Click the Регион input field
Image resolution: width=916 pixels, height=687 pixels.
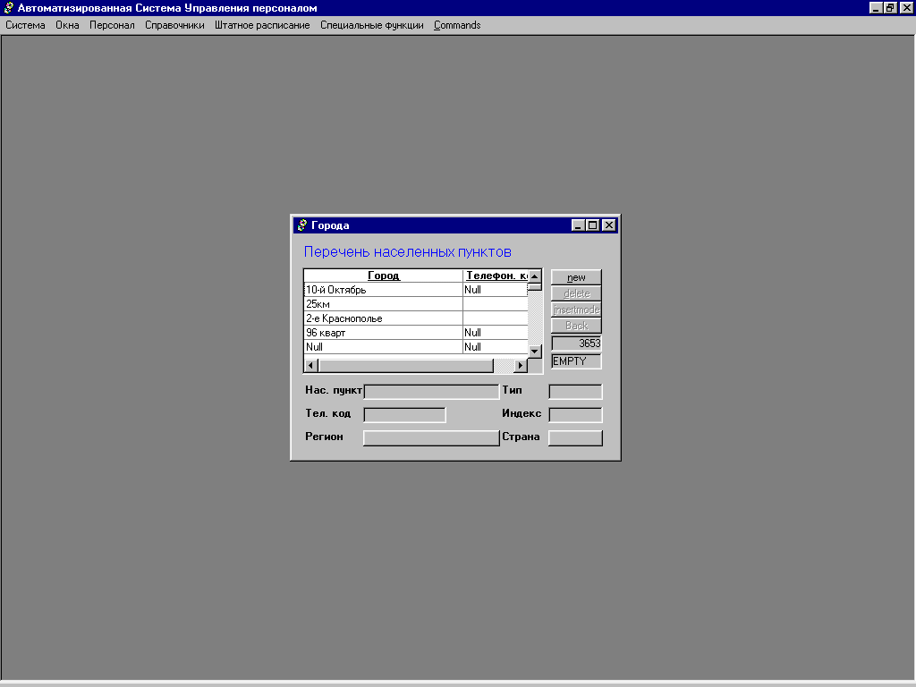coord(431,437)
